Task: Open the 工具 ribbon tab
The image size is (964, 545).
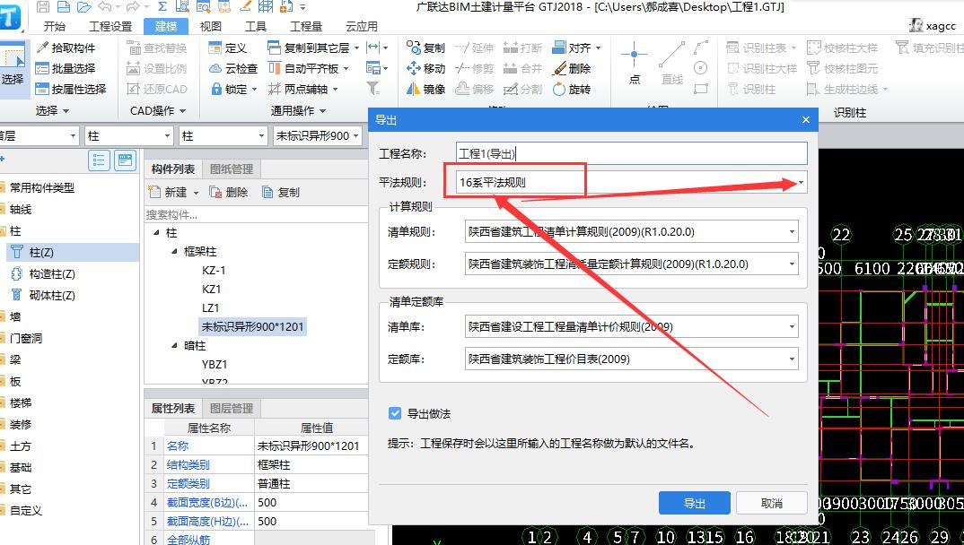Action: (255, 26)
